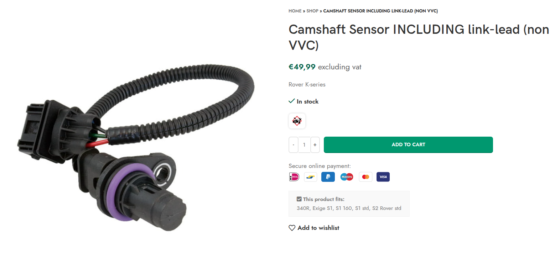Click the PayPal payment icon

click(x=328, y=177)
